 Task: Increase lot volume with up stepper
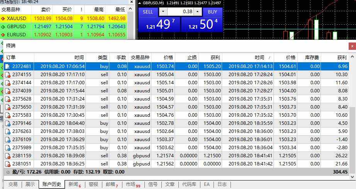click(x=198, y=12)
